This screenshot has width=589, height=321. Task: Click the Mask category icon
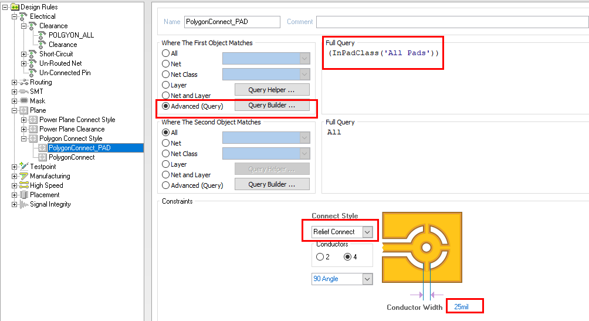click(24, 101)
